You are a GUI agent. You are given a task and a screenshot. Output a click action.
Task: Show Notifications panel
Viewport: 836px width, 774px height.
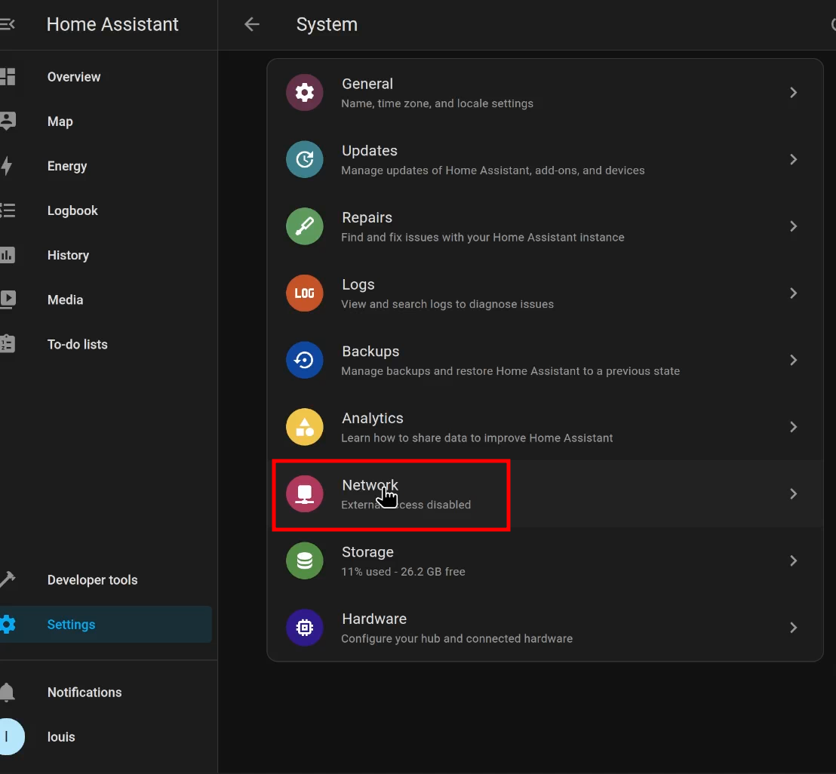[x=106, y=693]
